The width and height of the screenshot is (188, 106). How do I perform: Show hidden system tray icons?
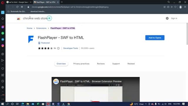146,104
